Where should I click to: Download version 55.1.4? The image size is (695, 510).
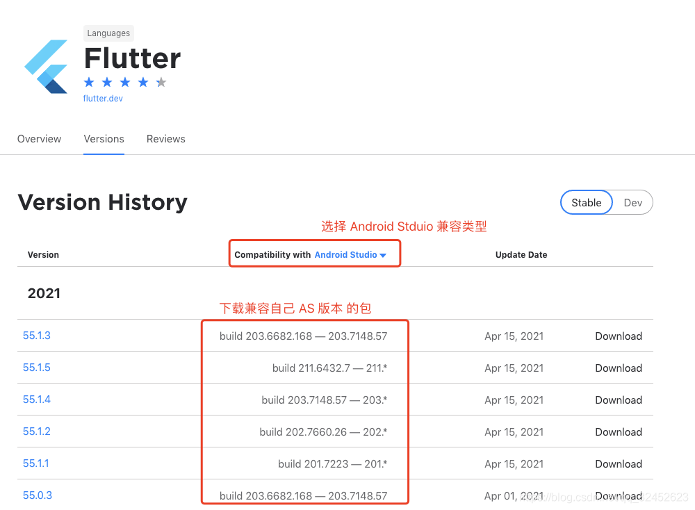point(619,400)
